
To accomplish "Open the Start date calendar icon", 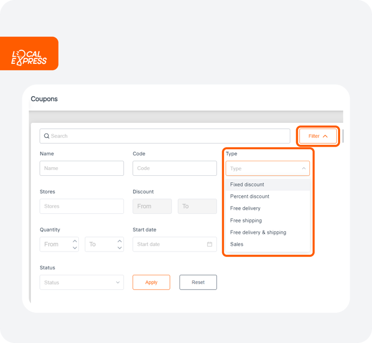I will point(209,244).
